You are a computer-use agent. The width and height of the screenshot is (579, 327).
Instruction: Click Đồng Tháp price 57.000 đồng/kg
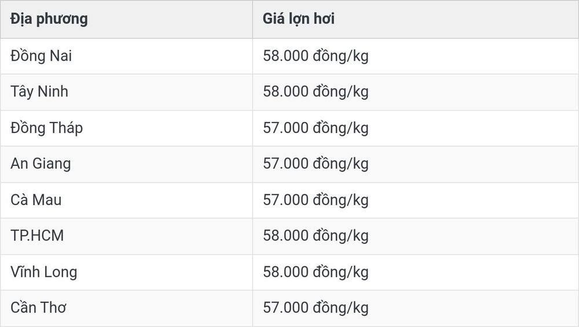click(316, 128)
